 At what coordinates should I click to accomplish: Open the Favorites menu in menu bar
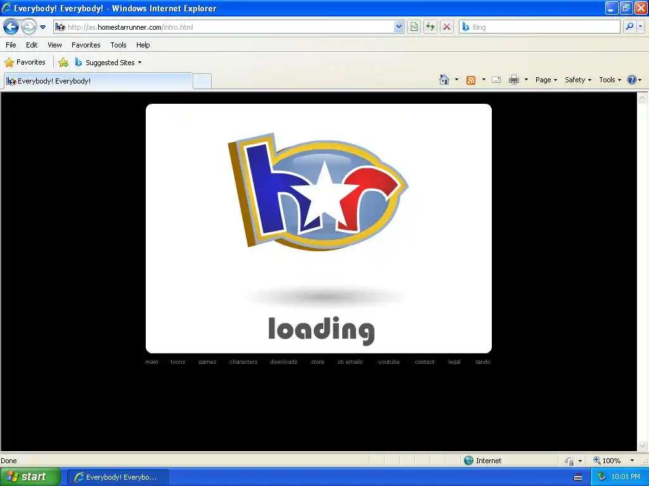(86, 45)
